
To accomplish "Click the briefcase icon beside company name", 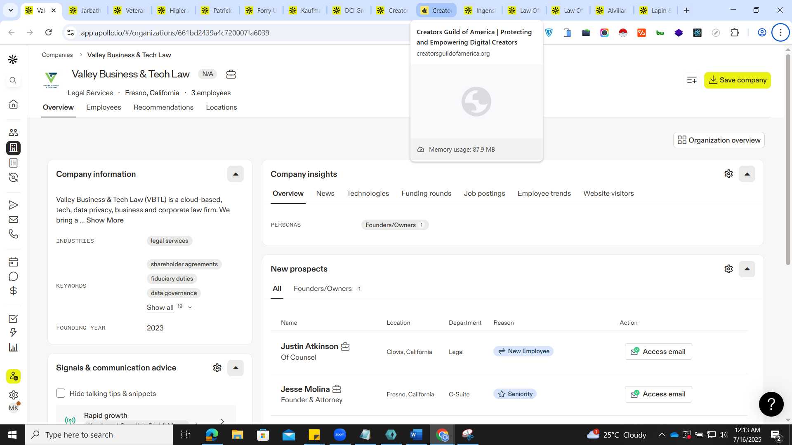I will pyautogui.click(x=231, y=74).
